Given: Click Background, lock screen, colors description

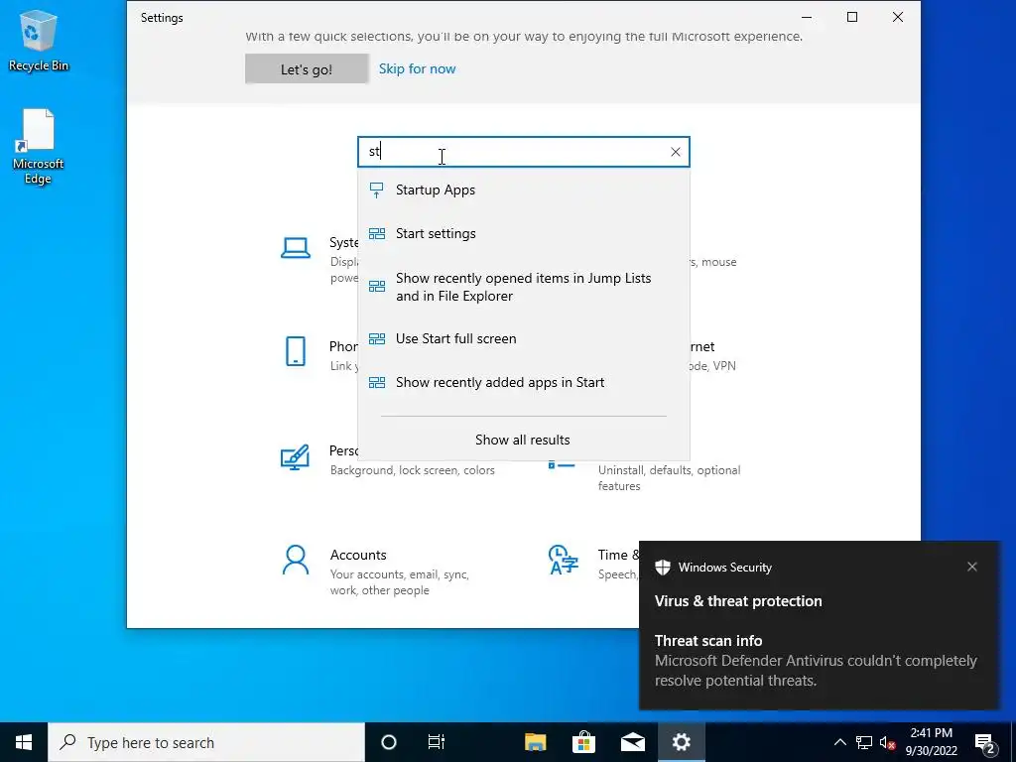Looking at the screenshot, I should [x=412, y=470].
